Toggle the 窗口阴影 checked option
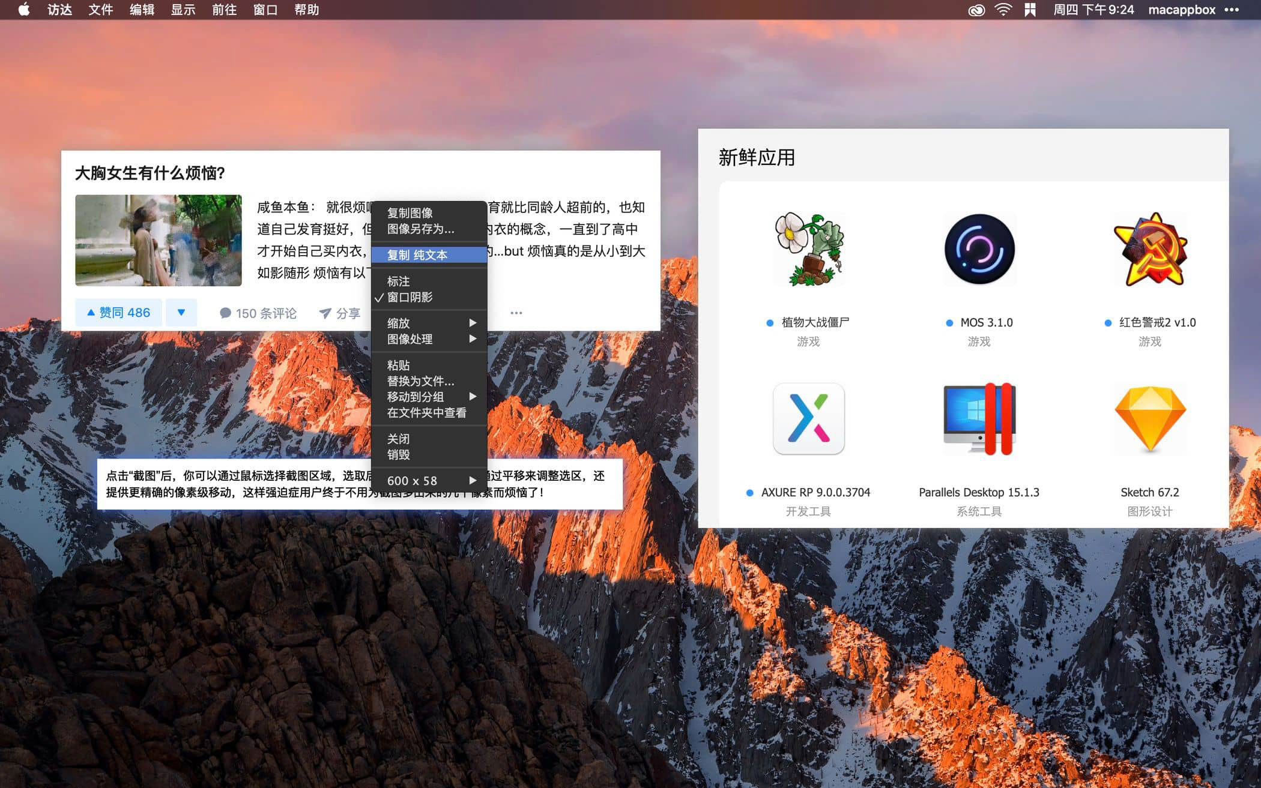This screenshot has width=1261, height=788. pos(410,297)
